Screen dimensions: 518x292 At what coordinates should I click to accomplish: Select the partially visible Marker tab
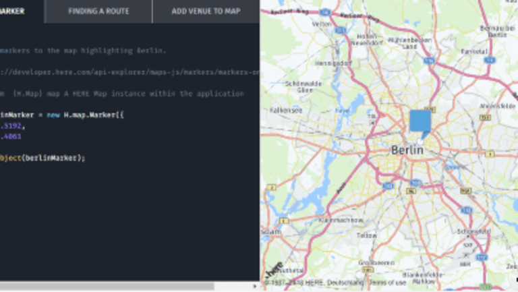pyautogui.click(x=22, y=11)
